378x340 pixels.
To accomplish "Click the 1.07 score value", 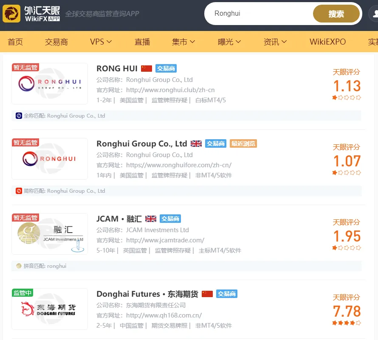I will pyautogui.click(x=347, y=161).
